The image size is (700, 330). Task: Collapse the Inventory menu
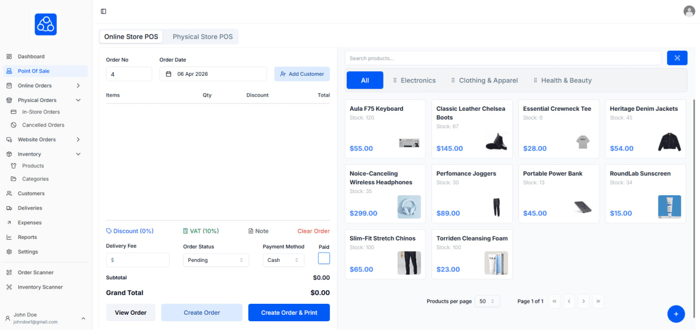tap(78, 154)
